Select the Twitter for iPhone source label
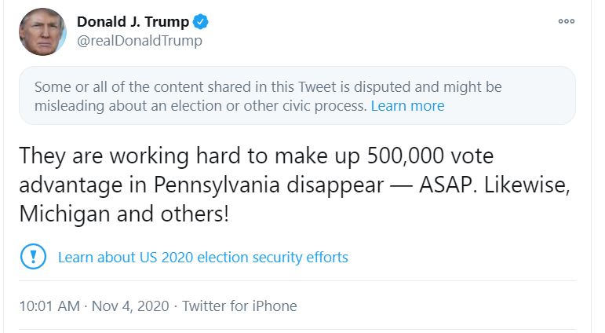Screen dimensions: 605x333 click(x=239, y=306)
